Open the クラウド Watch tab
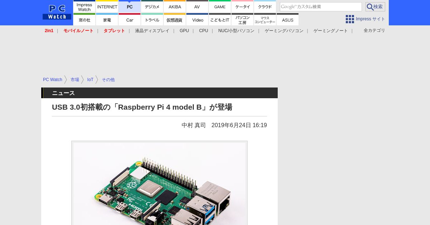 (265, 6)
